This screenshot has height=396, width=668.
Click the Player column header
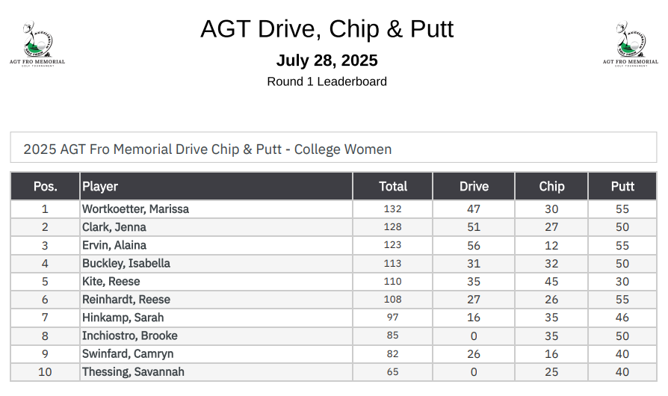pyautogui.click(x=100, y=186)
